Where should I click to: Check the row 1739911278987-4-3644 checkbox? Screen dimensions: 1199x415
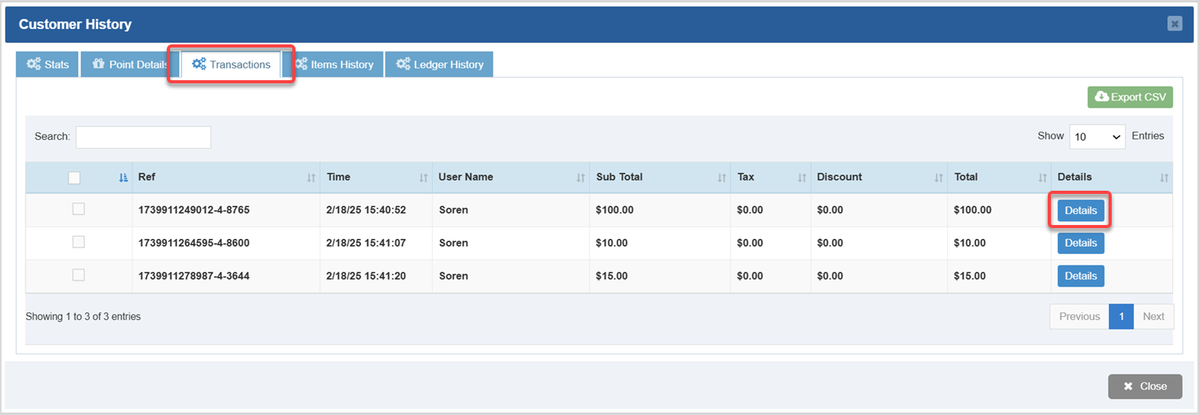[79, 275]
